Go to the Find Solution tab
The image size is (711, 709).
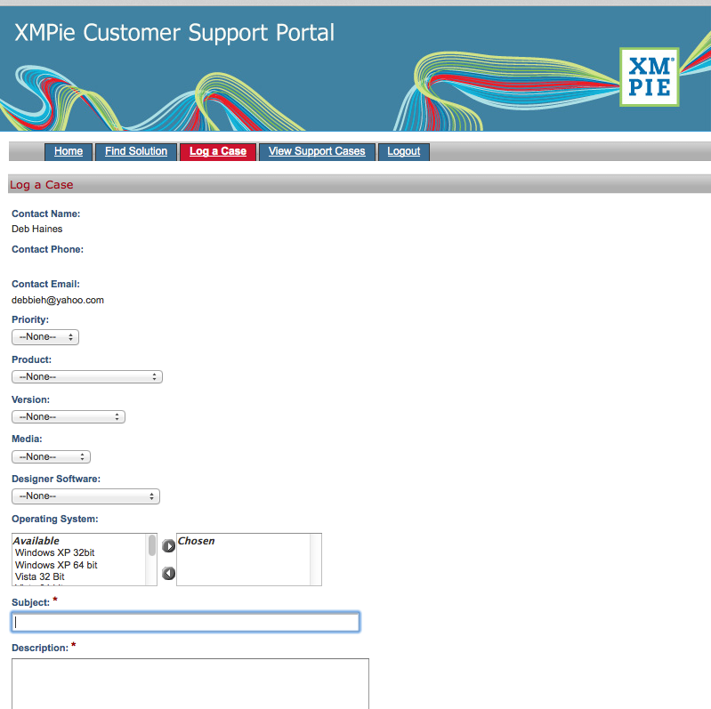(136, 151)
